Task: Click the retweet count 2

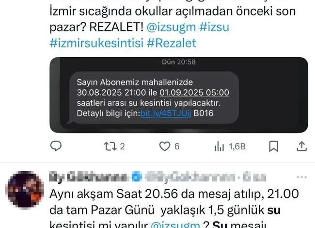Action: pyautogui.click(x=122, y=147)
